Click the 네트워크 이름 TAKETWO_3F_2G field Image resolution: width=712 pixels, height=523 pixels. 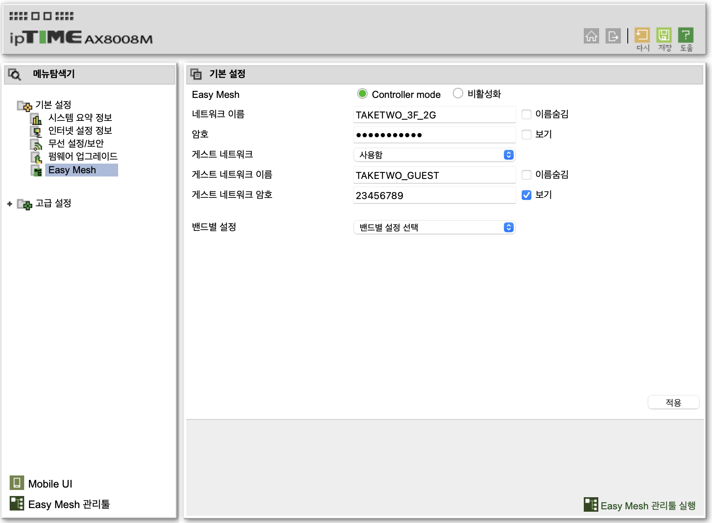pos(435,115)
